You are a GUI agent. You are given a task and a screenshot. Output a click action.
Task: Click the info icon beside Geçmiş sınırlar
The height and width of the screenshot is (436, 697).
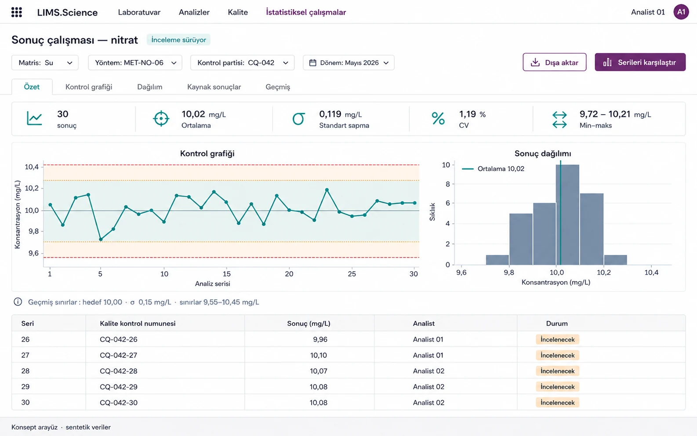(18, 302)
